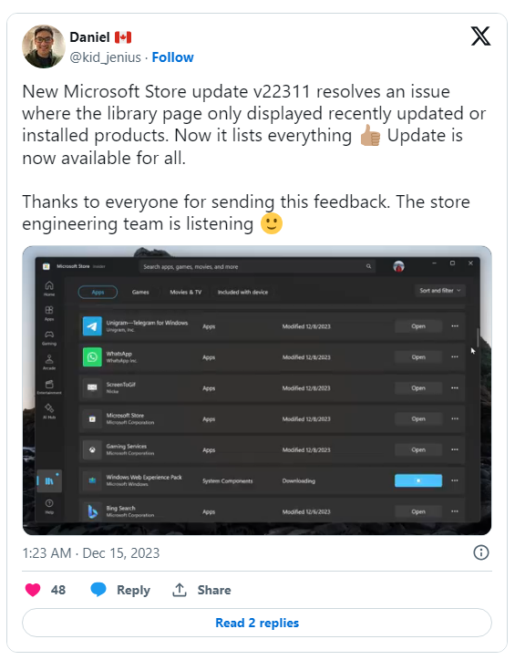
Task: Open more options for WhatsApp row
Action: click(x=455, y=357)
